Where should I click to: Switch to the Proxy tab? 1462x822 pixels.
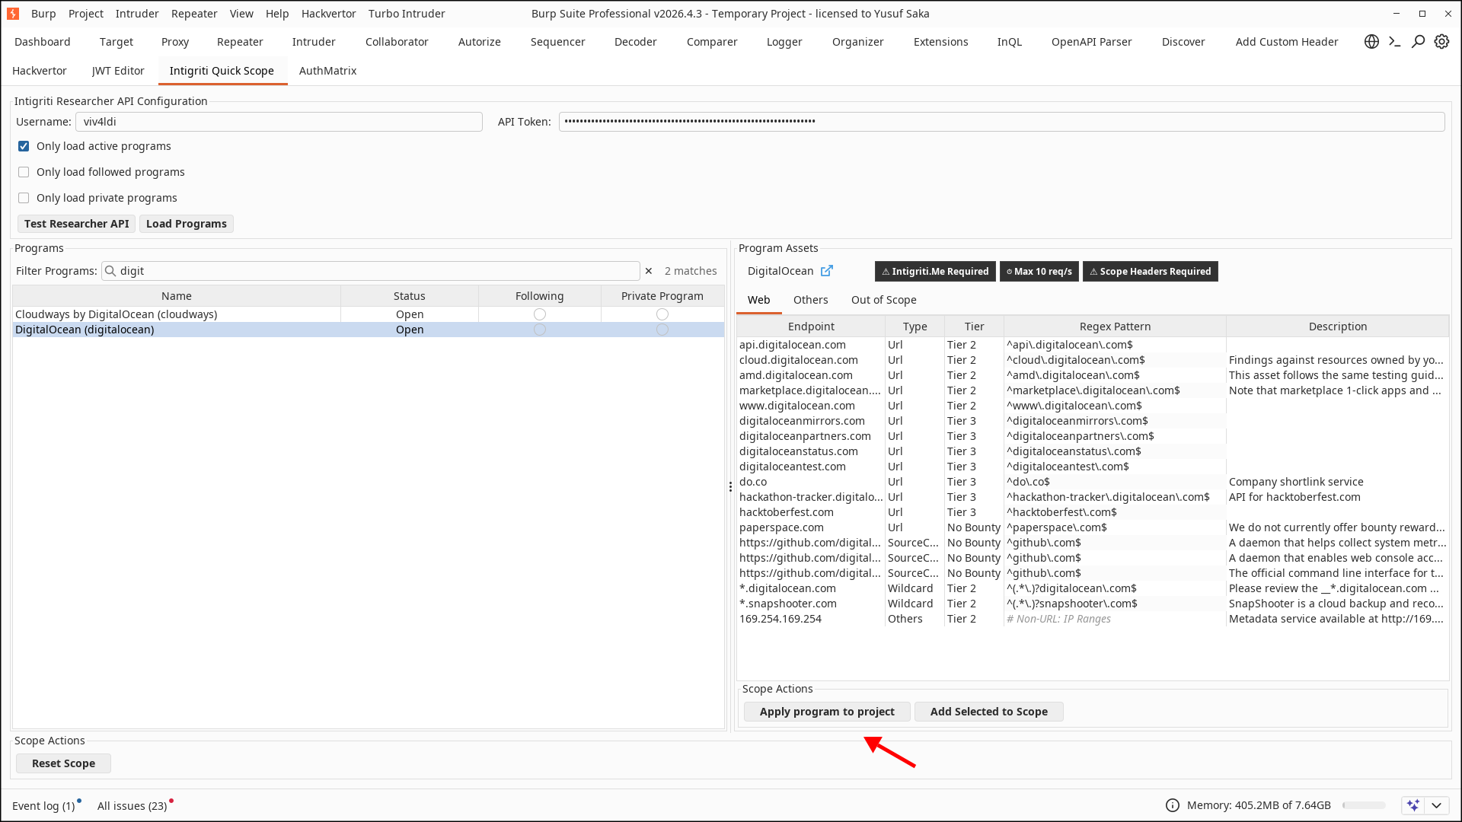[x=175, y=42]
